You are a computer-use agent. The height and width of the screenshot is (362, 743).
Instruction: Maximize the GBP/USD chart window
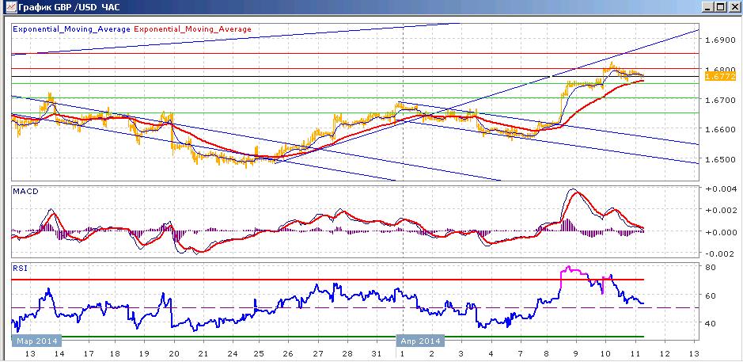[720, 6]
